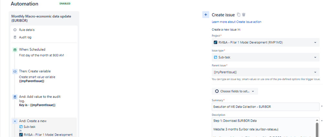This screenshot has height=137, width=323.
Task: Click the Audit log document icon
Action: 15,37
